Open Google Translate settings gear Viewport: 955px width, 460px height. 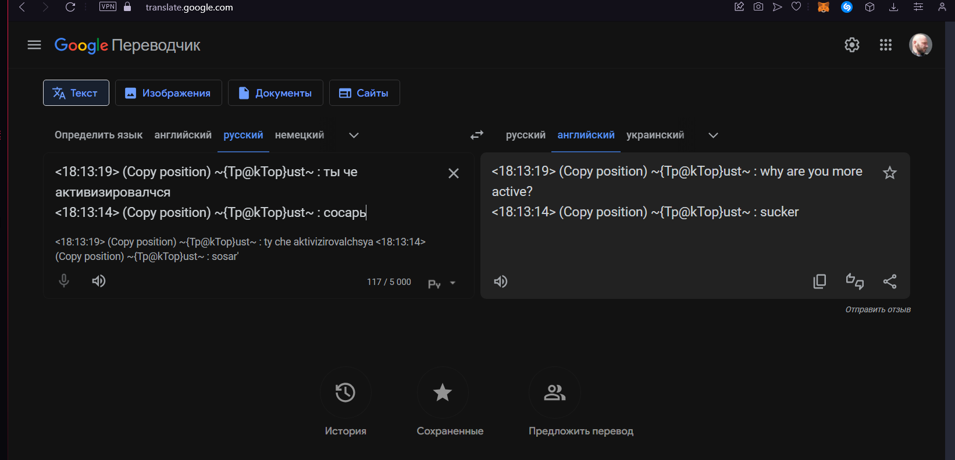[x=851, y=45]
